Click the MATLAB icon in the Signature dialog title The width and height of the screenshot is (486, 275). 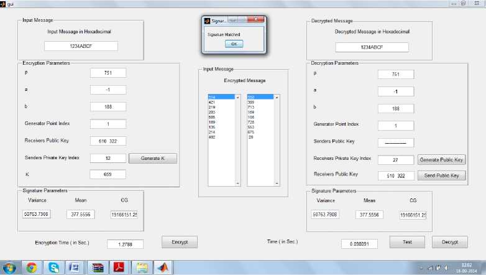point(208,20)
